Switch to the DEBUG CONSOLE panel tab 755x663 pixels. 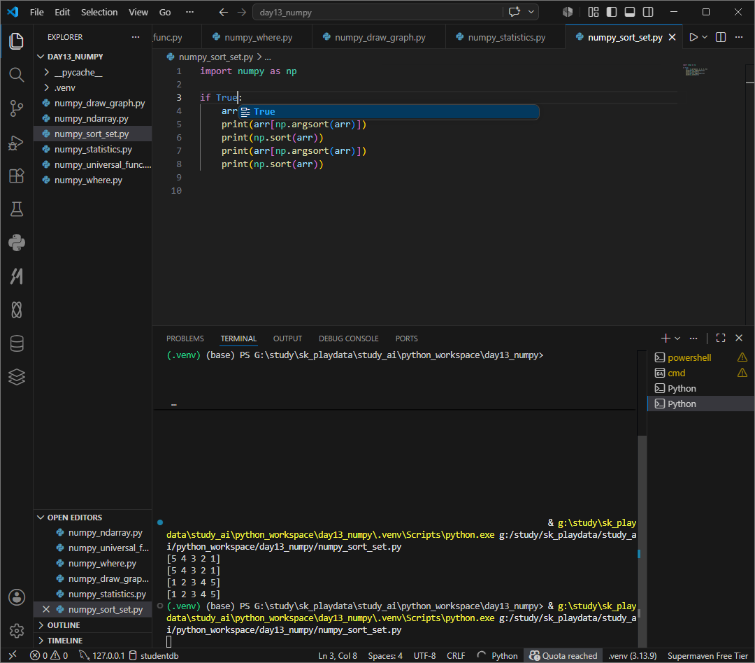349,338
